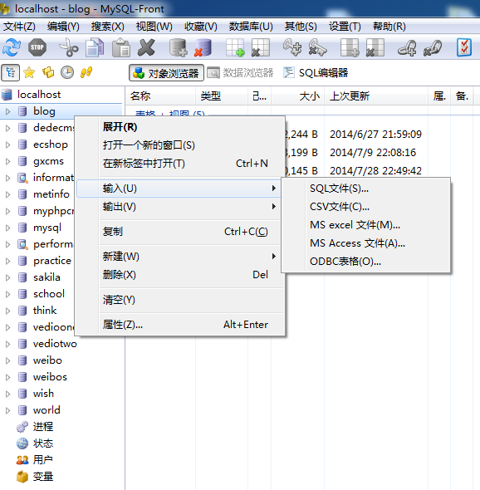Screen dimensions: 480x490
Task: Click the checklist icon at toolbar end
Action: pos(464,47)
